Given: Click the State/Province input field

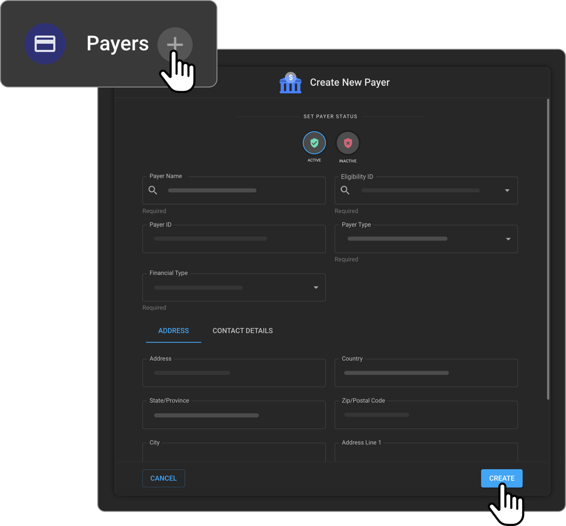Looking at the screenshot, I should pyautogui.click(x=234, y=415).
